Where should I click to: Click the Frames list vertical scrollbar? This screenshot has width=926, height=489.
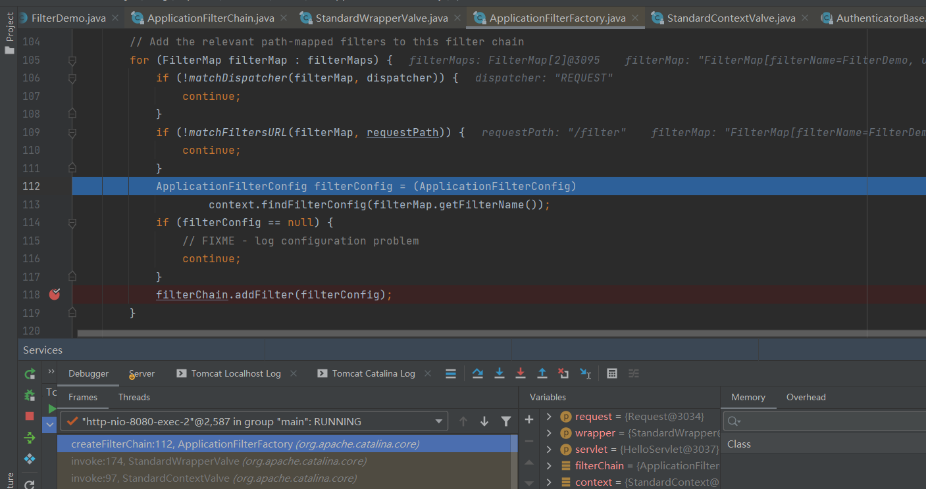pos(515,462)
